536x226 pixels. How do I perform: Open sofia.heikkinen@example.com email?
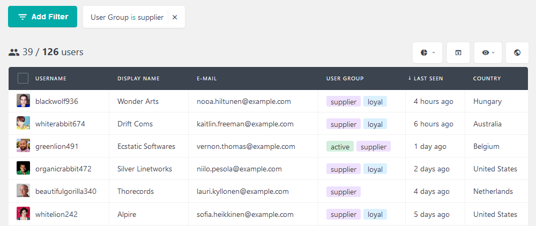pos(245,214)
